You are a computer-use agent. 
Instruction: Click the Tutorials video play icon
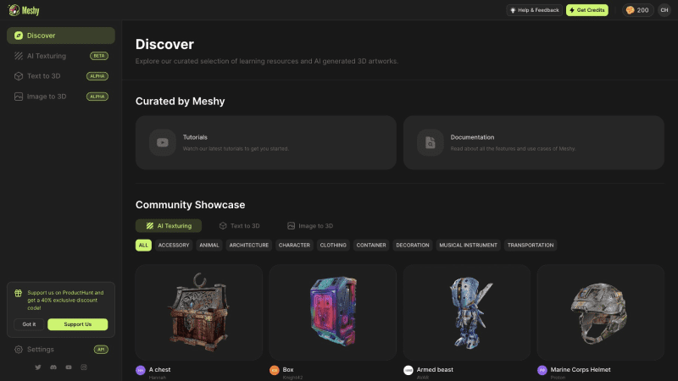[x=162, y=142]
